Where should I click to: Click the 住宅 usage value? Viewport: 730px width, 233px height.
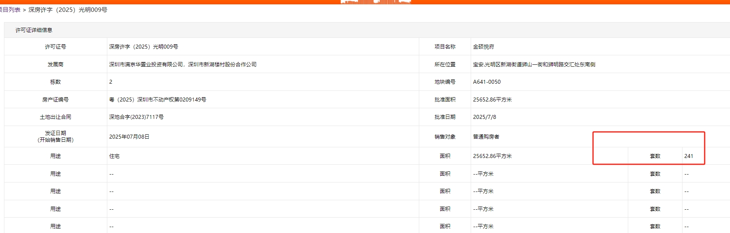pos(114,156)
